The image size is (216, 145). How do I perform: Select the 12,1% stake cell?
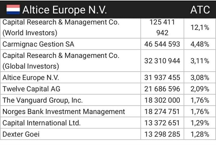pyautogui.click(x=200, y=27)
